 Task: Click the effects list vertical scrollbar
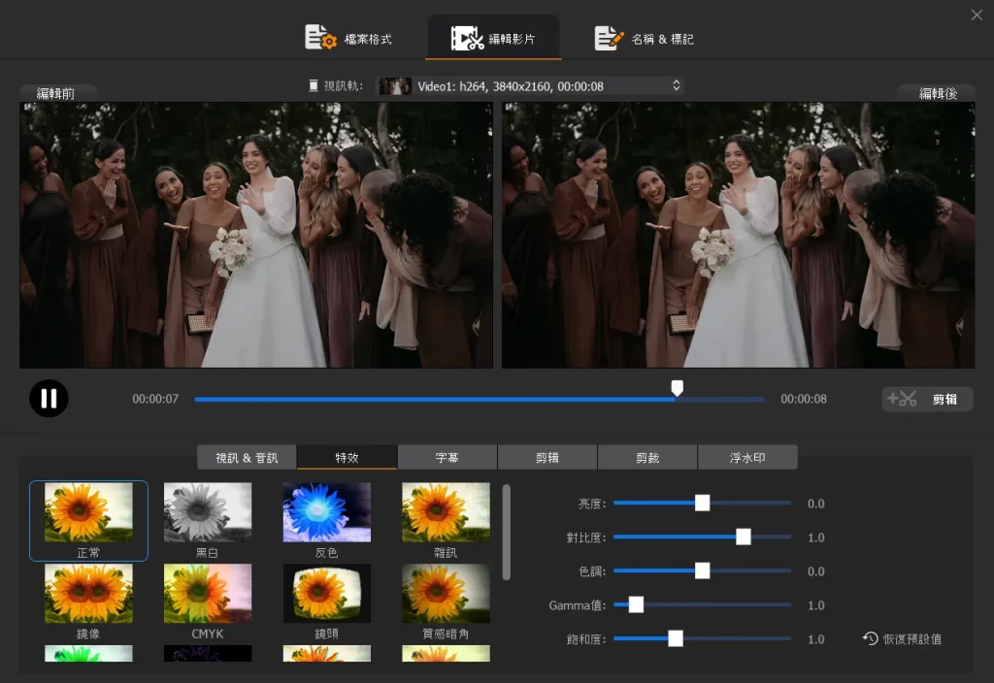pos(507,533)
